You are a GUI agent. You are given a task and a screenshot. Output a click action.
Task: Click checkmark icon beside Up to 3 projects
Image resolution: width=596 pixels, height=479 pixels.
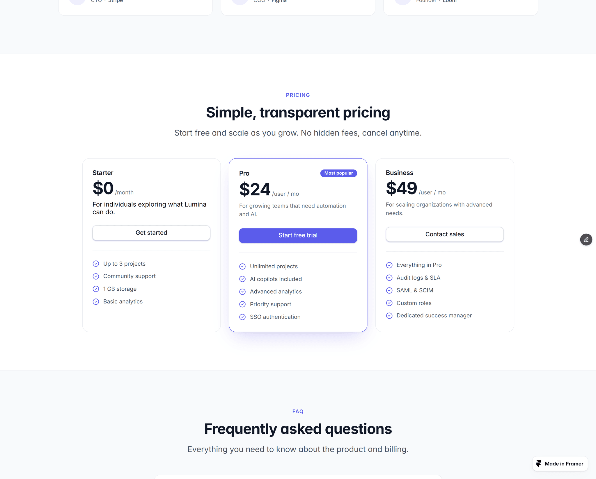[96, 264]
